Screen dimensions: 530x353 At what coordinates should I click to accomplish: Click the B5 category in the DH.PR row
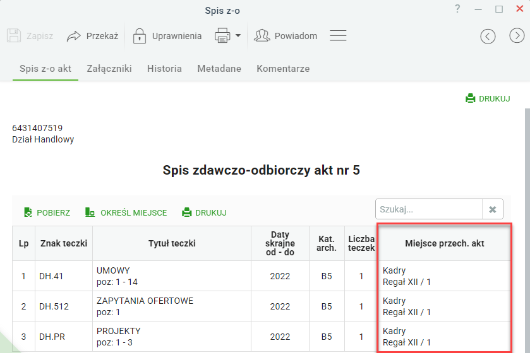327,337
